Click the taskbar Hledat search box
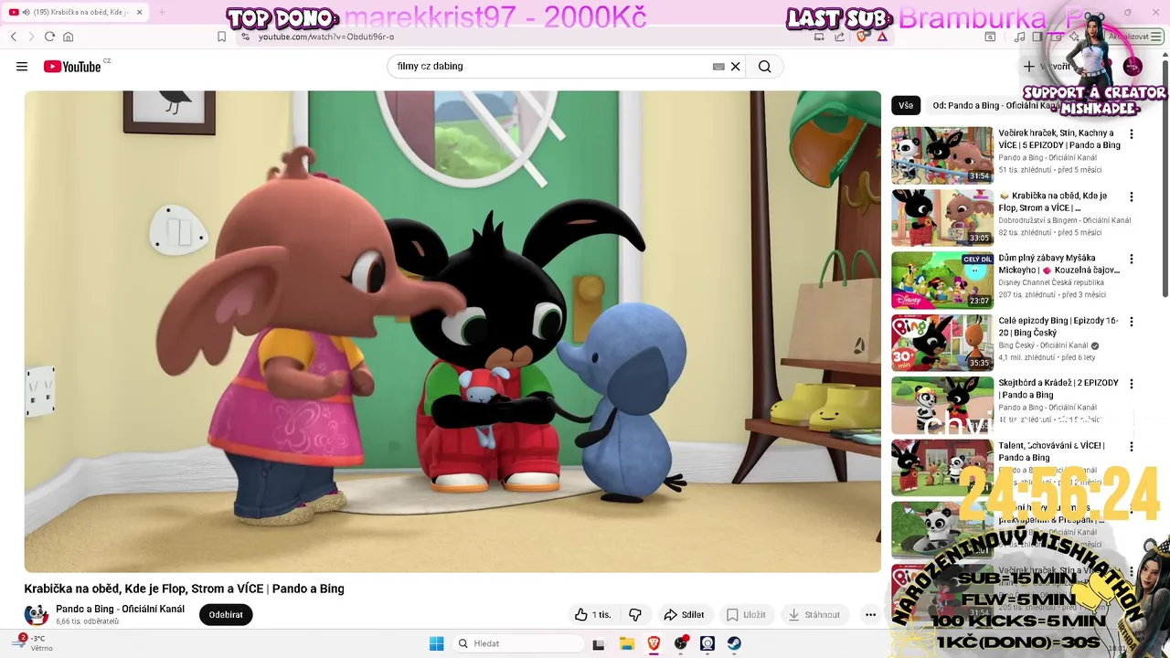Image resolution: width=1170 pixels, height=658 pixels. coord(518,643)
